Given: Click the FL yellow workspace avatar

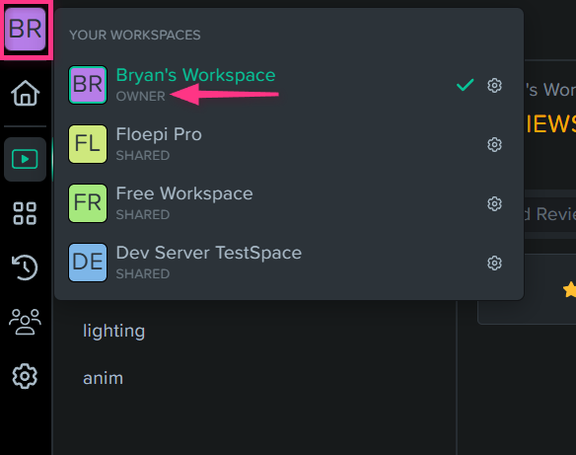Looking at the screenshot, I should point(88,144).
